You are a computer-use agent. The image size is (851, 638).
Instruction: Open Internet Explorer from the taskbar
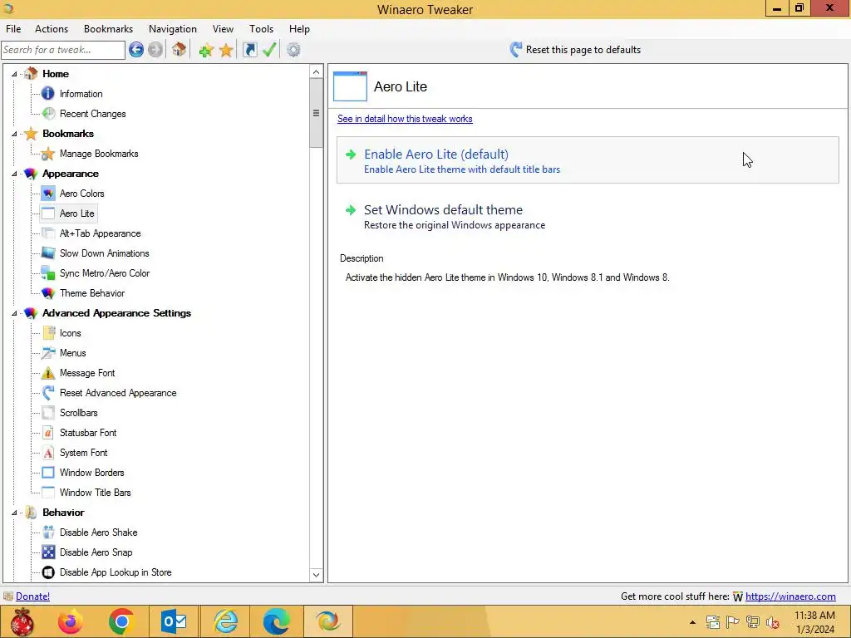pos(225,621)
